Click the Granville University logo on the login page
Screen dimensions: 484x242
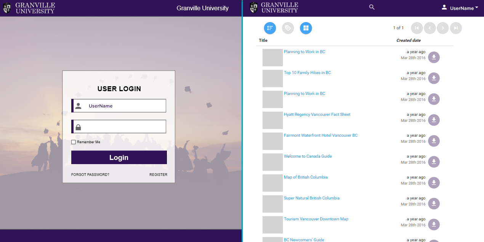click(x=29, y=8)
